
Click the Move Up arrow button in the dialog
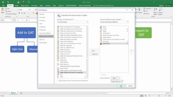point(131,51)
